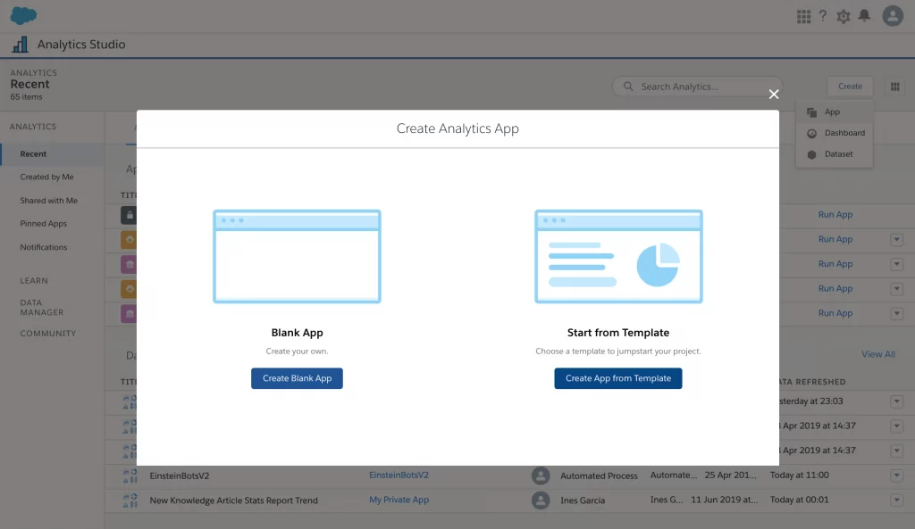This screenshot has width=915, height=529.
Task: Open the Help question mark icon
Action: pyautogui.click(x=823, y=16)
